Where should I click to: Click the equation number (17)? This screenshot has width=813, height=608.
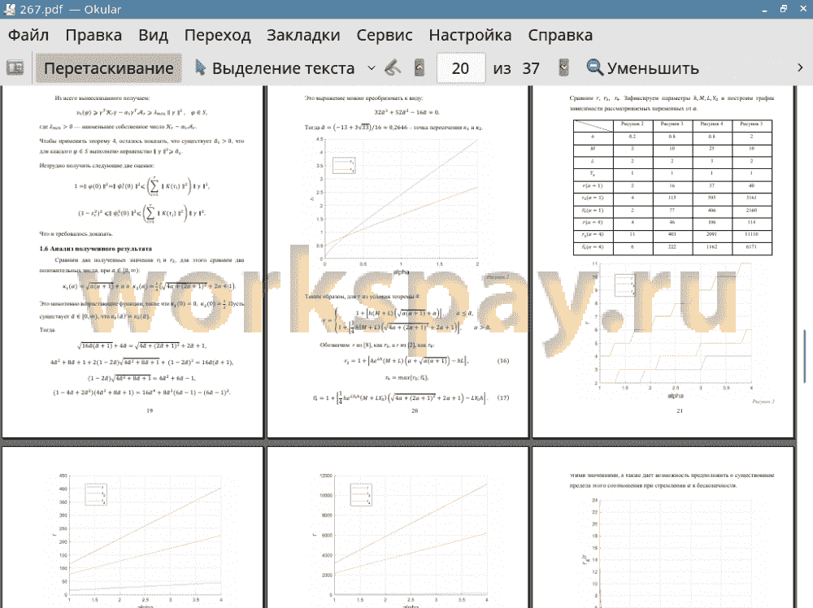[x=503, y=398]
